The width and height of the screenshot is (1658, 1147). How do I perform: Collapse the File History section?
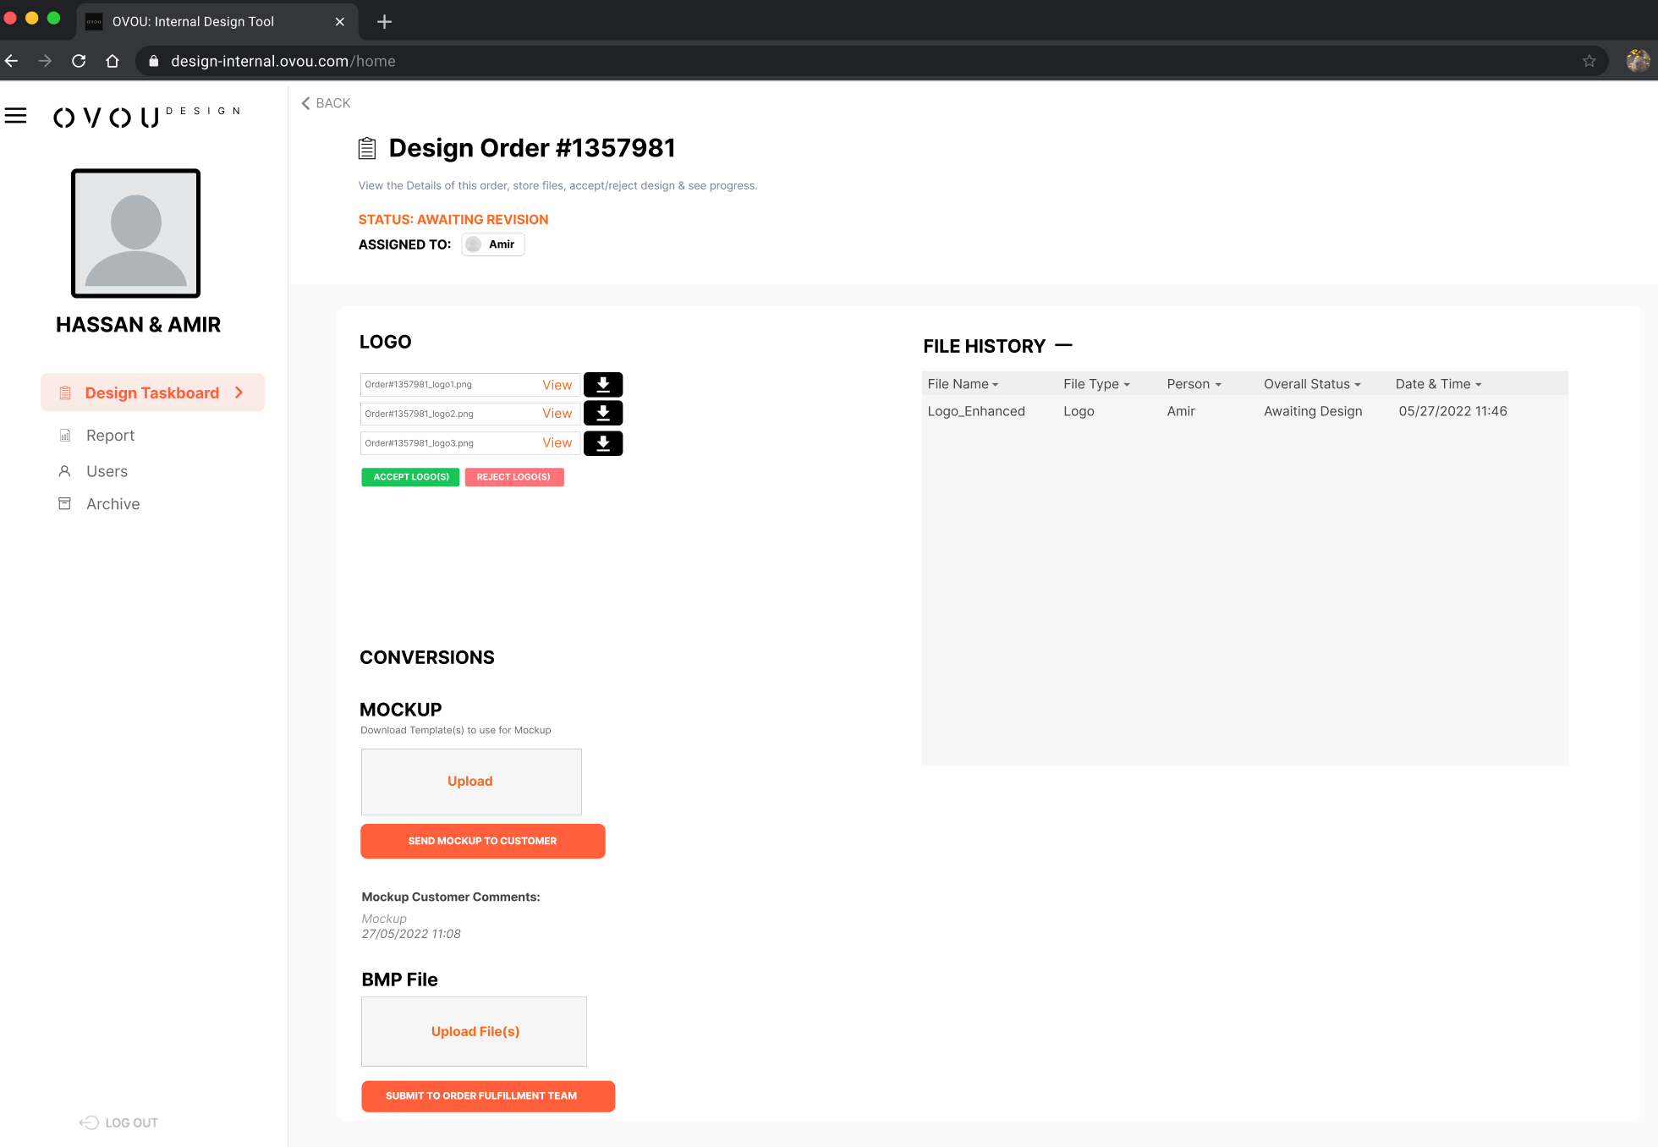point(1064,345)
